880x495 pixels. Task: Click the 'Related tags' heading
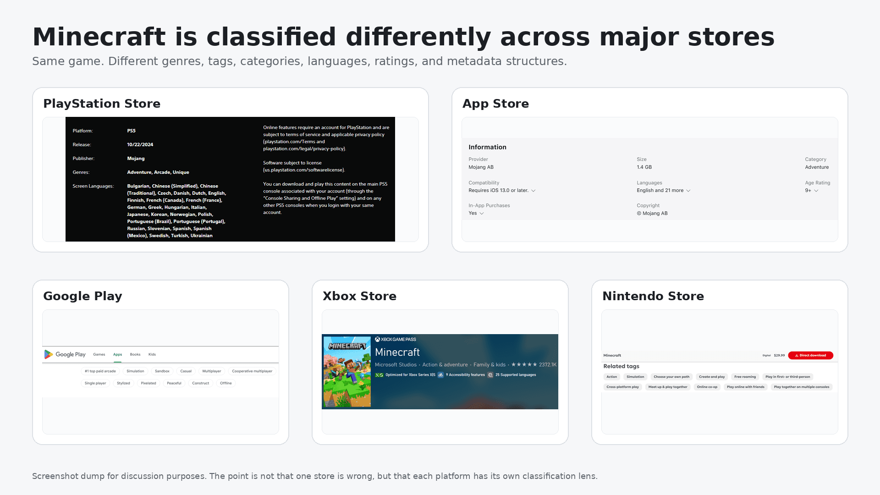[x=621, y=366]
